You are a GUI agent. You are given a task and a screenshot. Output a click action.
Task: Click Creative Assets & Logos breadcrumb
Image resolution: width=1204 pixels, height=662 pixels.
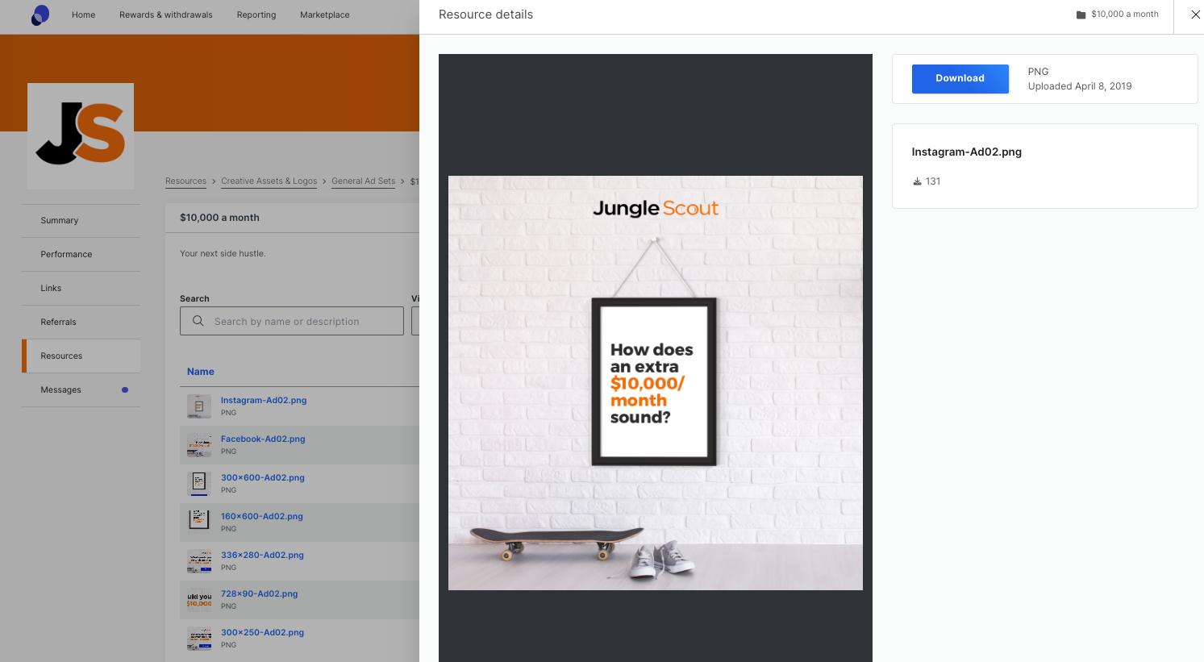[x=269, y=181]
